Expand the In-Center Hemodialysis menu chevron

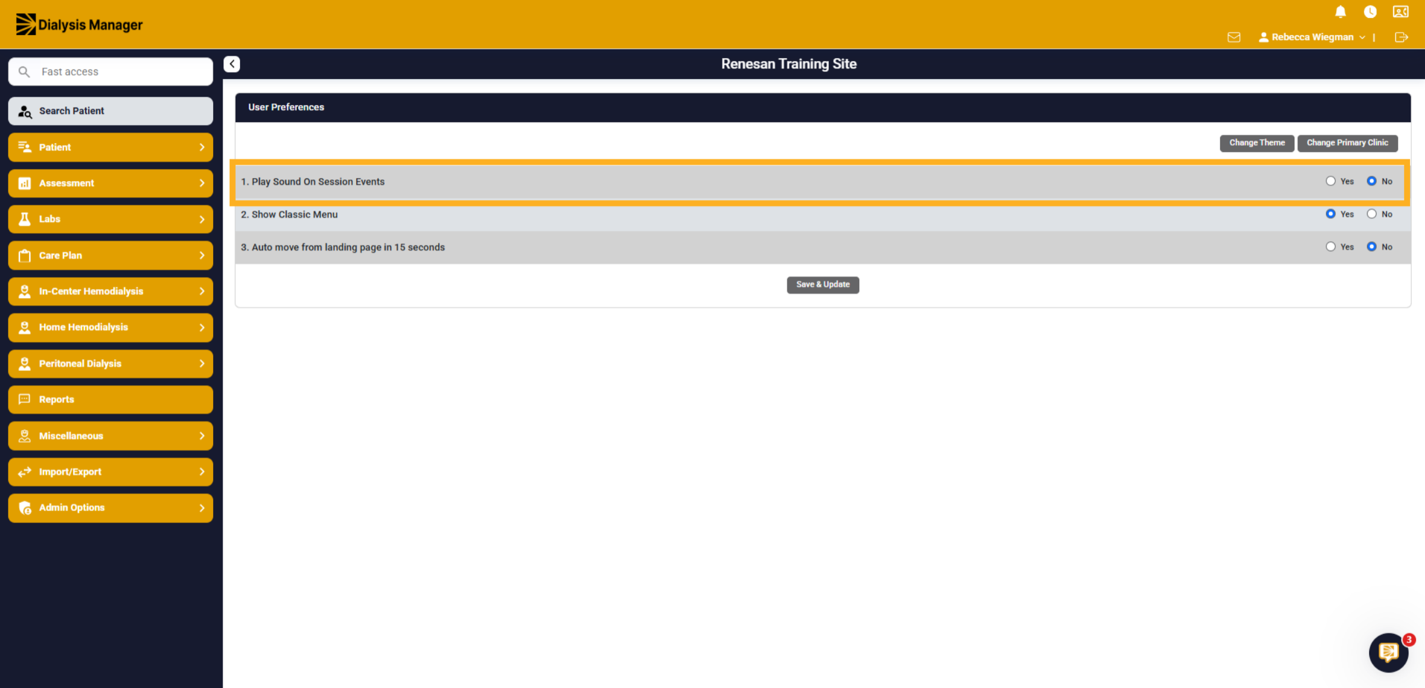click(x=202, y=291)
